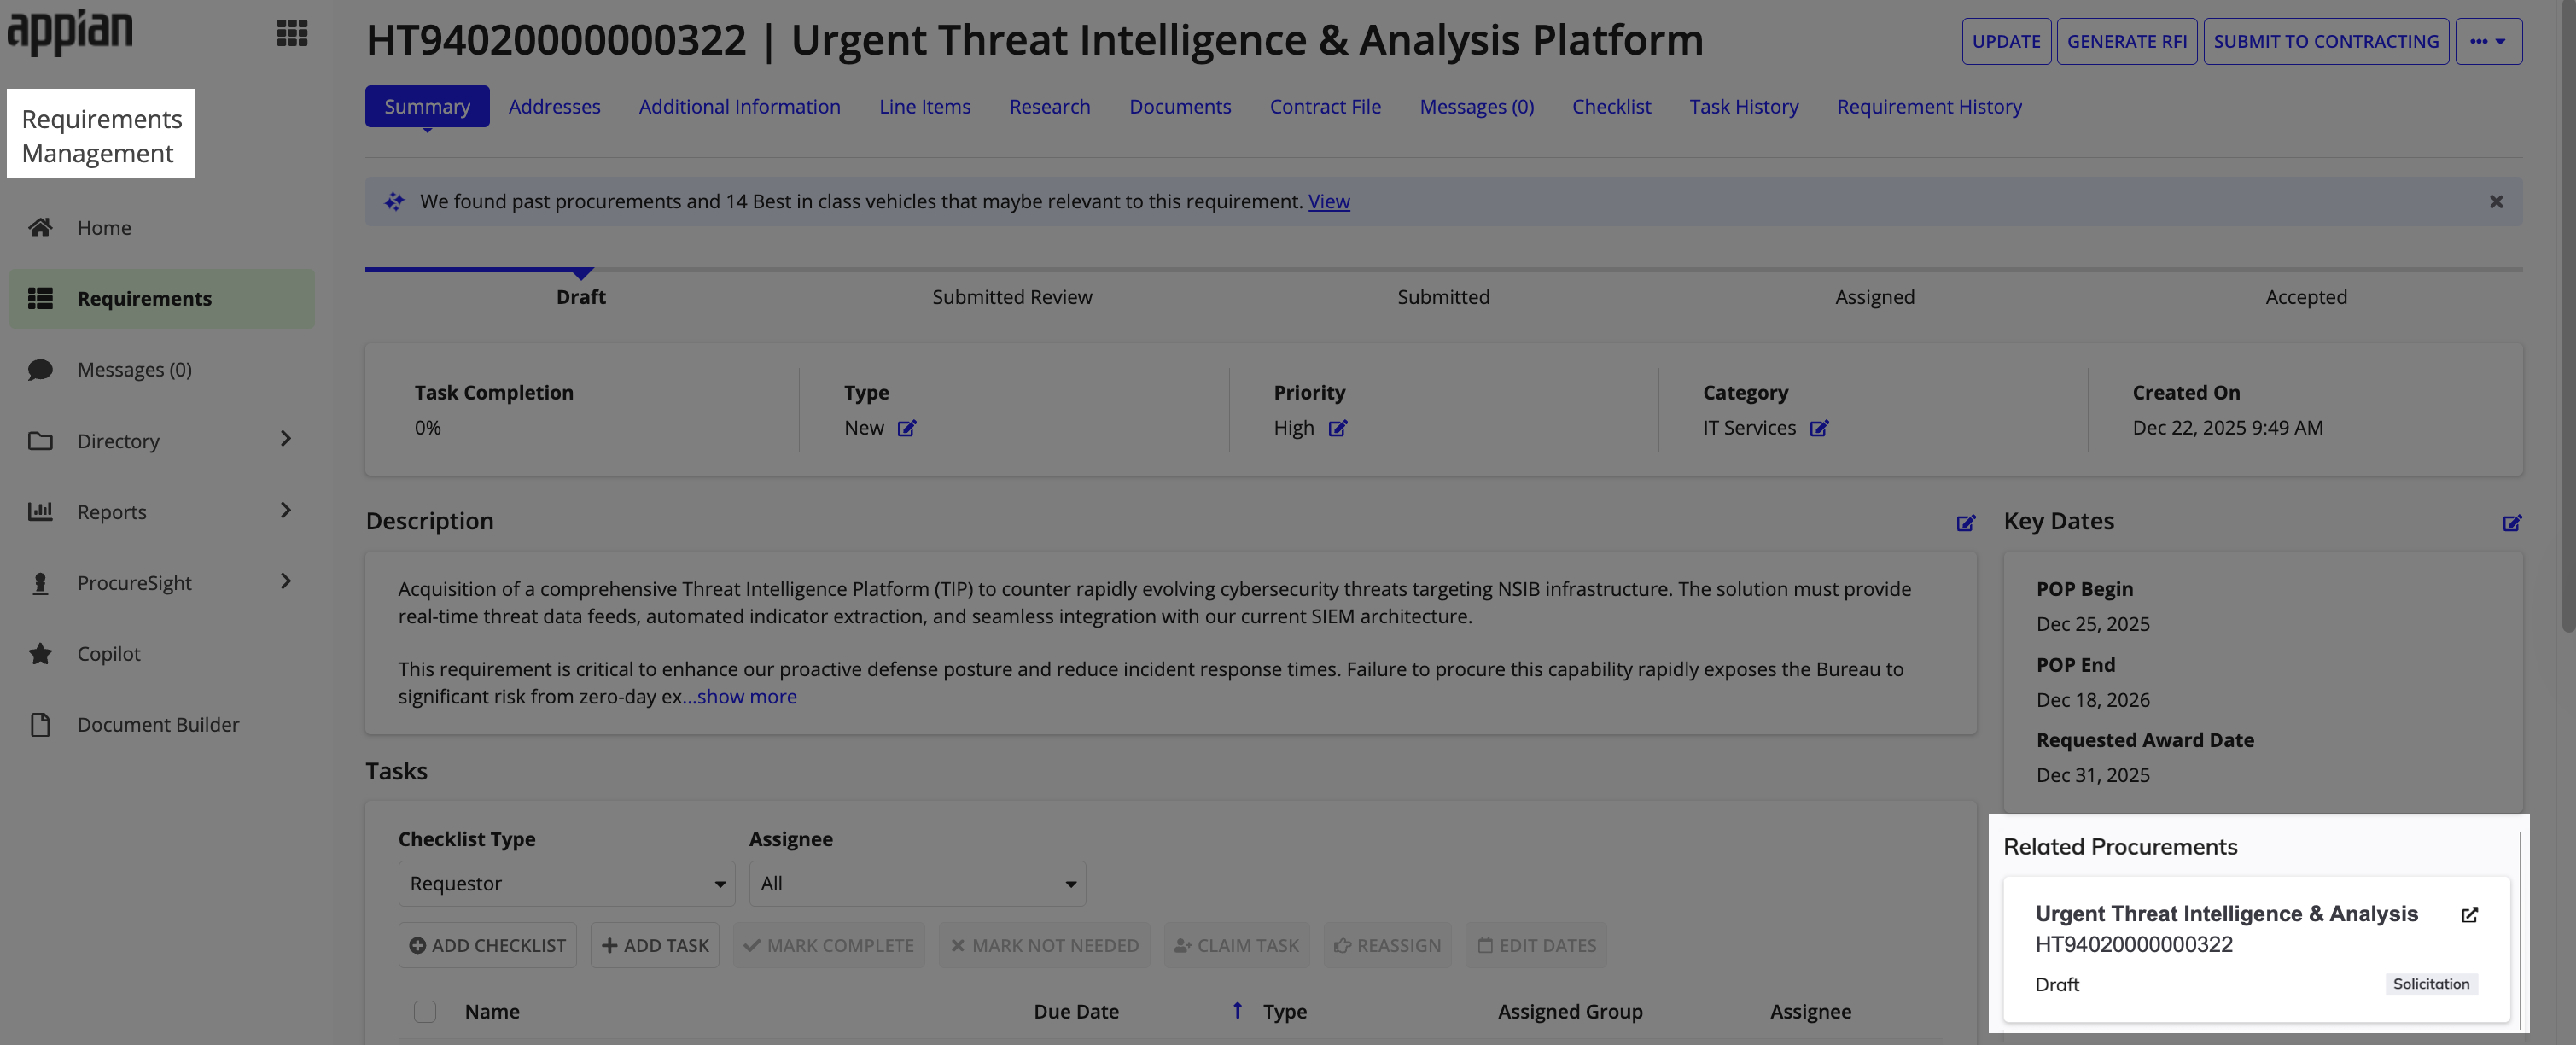Click the GENERATE RFI button
Screen dimensions: 2576x1045
pyautogui.click(x=2127, y=41)
